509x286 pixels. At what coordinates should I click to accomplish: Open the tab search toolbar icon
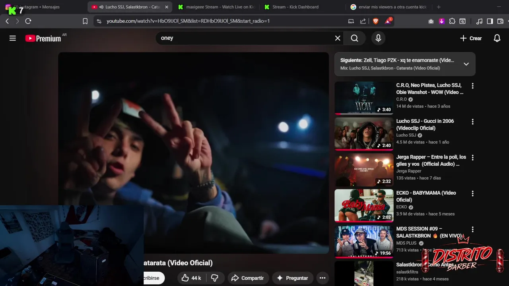[x=462, y=21]
